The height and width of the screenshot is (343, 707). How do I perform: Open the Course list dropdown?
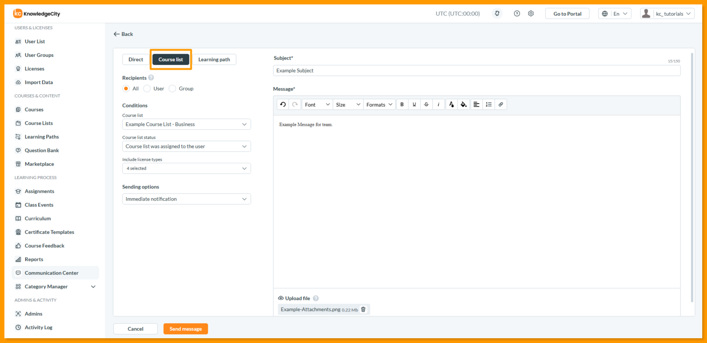(186, 124)
